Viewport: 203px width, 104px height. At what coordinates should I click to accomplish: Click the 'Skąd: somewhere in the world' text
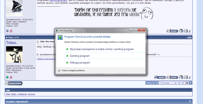[x=21, y=68]
